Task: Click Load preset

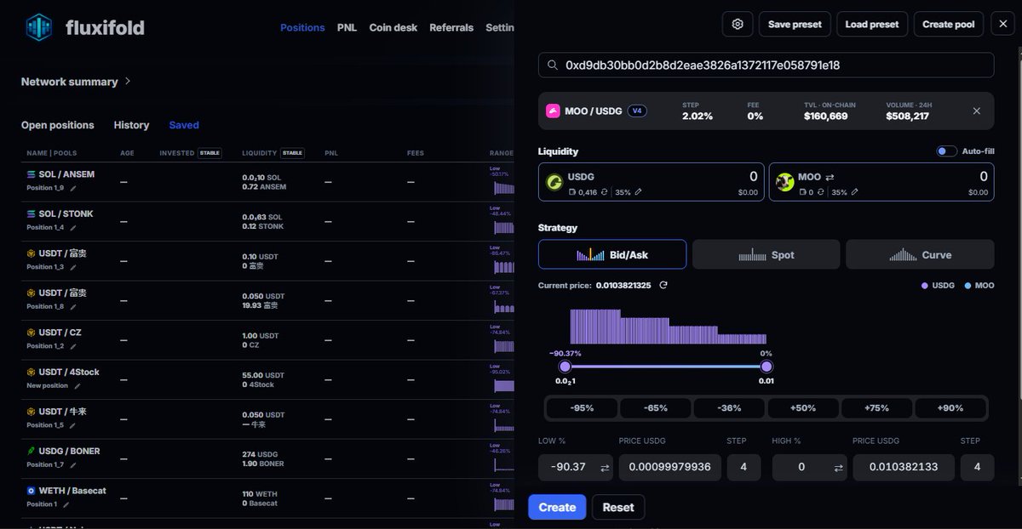Action: click(872, 25)
